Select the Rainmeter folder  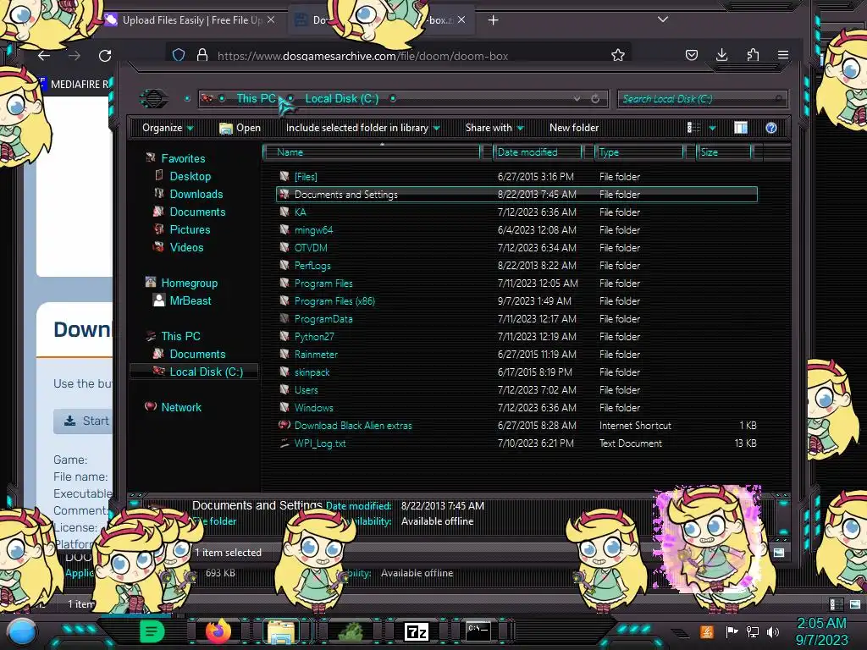click(x=316, y=355)
